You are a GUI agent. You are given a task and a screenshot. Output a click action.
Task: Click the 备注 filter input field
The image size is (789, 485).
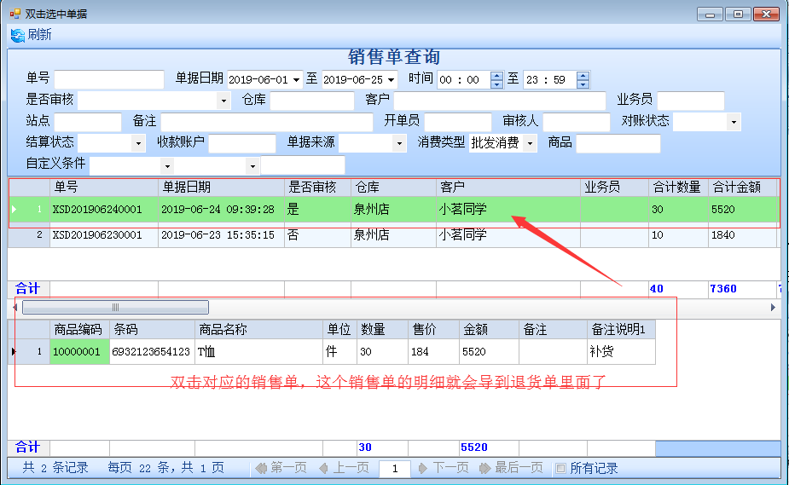[x=267, y=122]
